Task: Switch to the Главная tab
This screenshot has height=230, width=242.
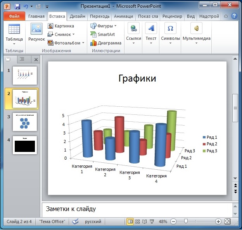Action: (36, 16)
